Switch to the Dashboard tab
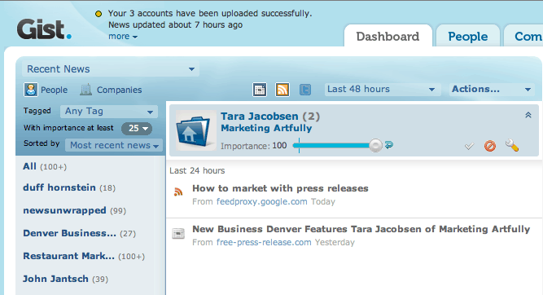 click(388, 37)
